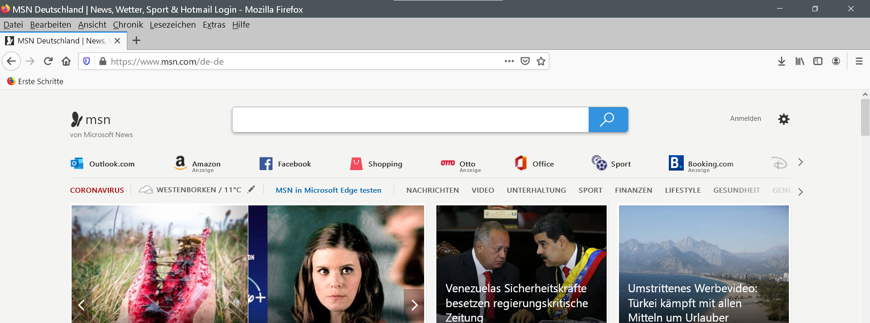Screen dimensions: 870x323
Task: Open the Amazon shortcut
Action: (x=198, y=164)
